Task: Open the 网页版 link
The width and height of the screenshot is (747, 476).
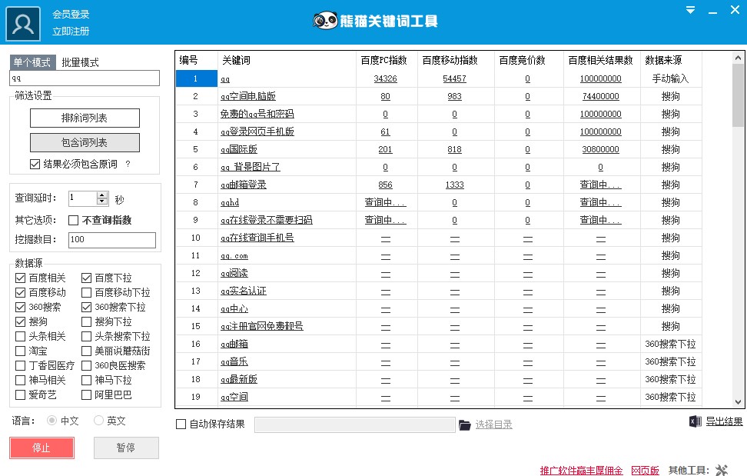Action: 645,471
